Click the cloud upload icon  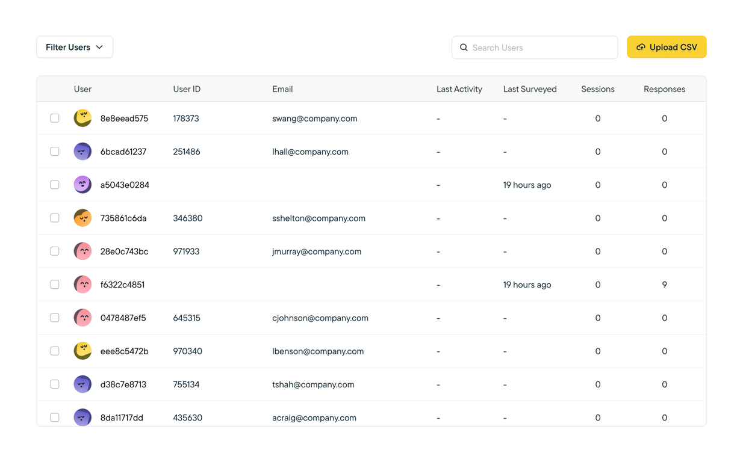[x=641, y=47]
